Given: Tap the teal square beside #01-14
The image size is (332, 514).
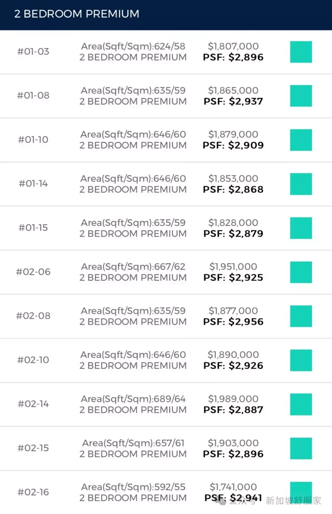Looking at the screenshot, I should tap(301, 184).
